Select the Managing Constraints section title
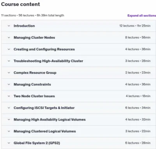 pos(32,84)
